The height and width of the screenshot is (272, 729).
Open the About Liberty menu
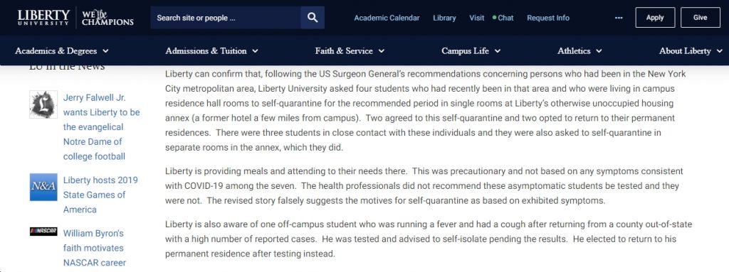(x=691, y=51)
